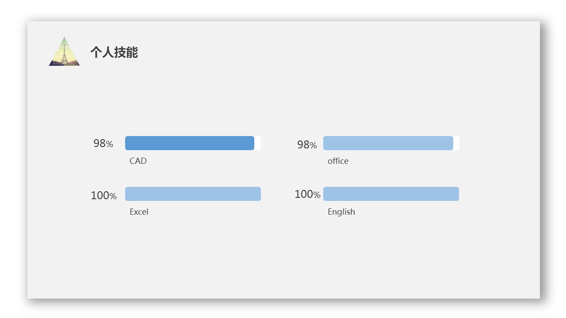Select the 100 value beside Excel bar
Viewport: 566px width, 318px height.
coord(100,196)
